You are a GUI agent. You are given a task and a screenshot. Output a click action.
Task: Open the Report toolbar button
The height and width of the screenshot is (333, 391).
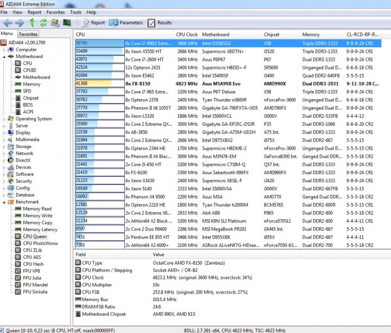[x=93, y=23]
